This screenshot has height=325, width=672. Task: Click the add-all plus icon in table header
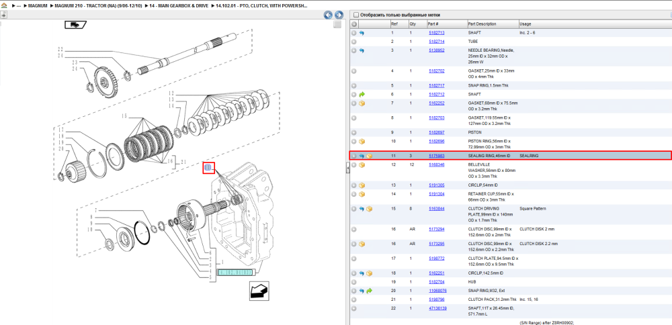[x=354, y=24]
